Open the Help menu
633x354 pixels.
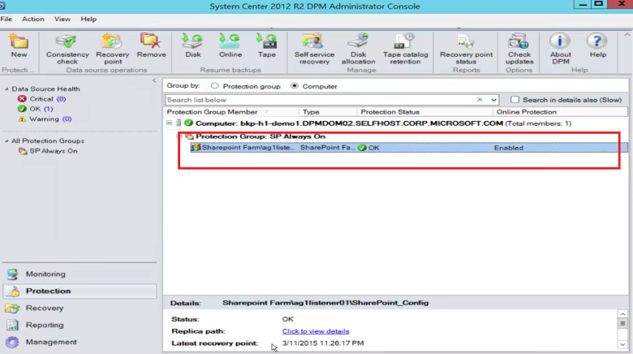[x=88, y=19]
